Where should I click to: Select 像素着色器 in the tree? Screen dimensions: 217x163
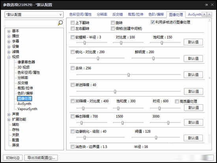26,62
